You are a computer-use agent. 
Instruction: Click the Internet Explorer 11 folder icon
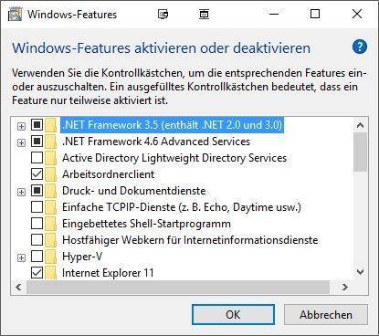coord(51,273)
